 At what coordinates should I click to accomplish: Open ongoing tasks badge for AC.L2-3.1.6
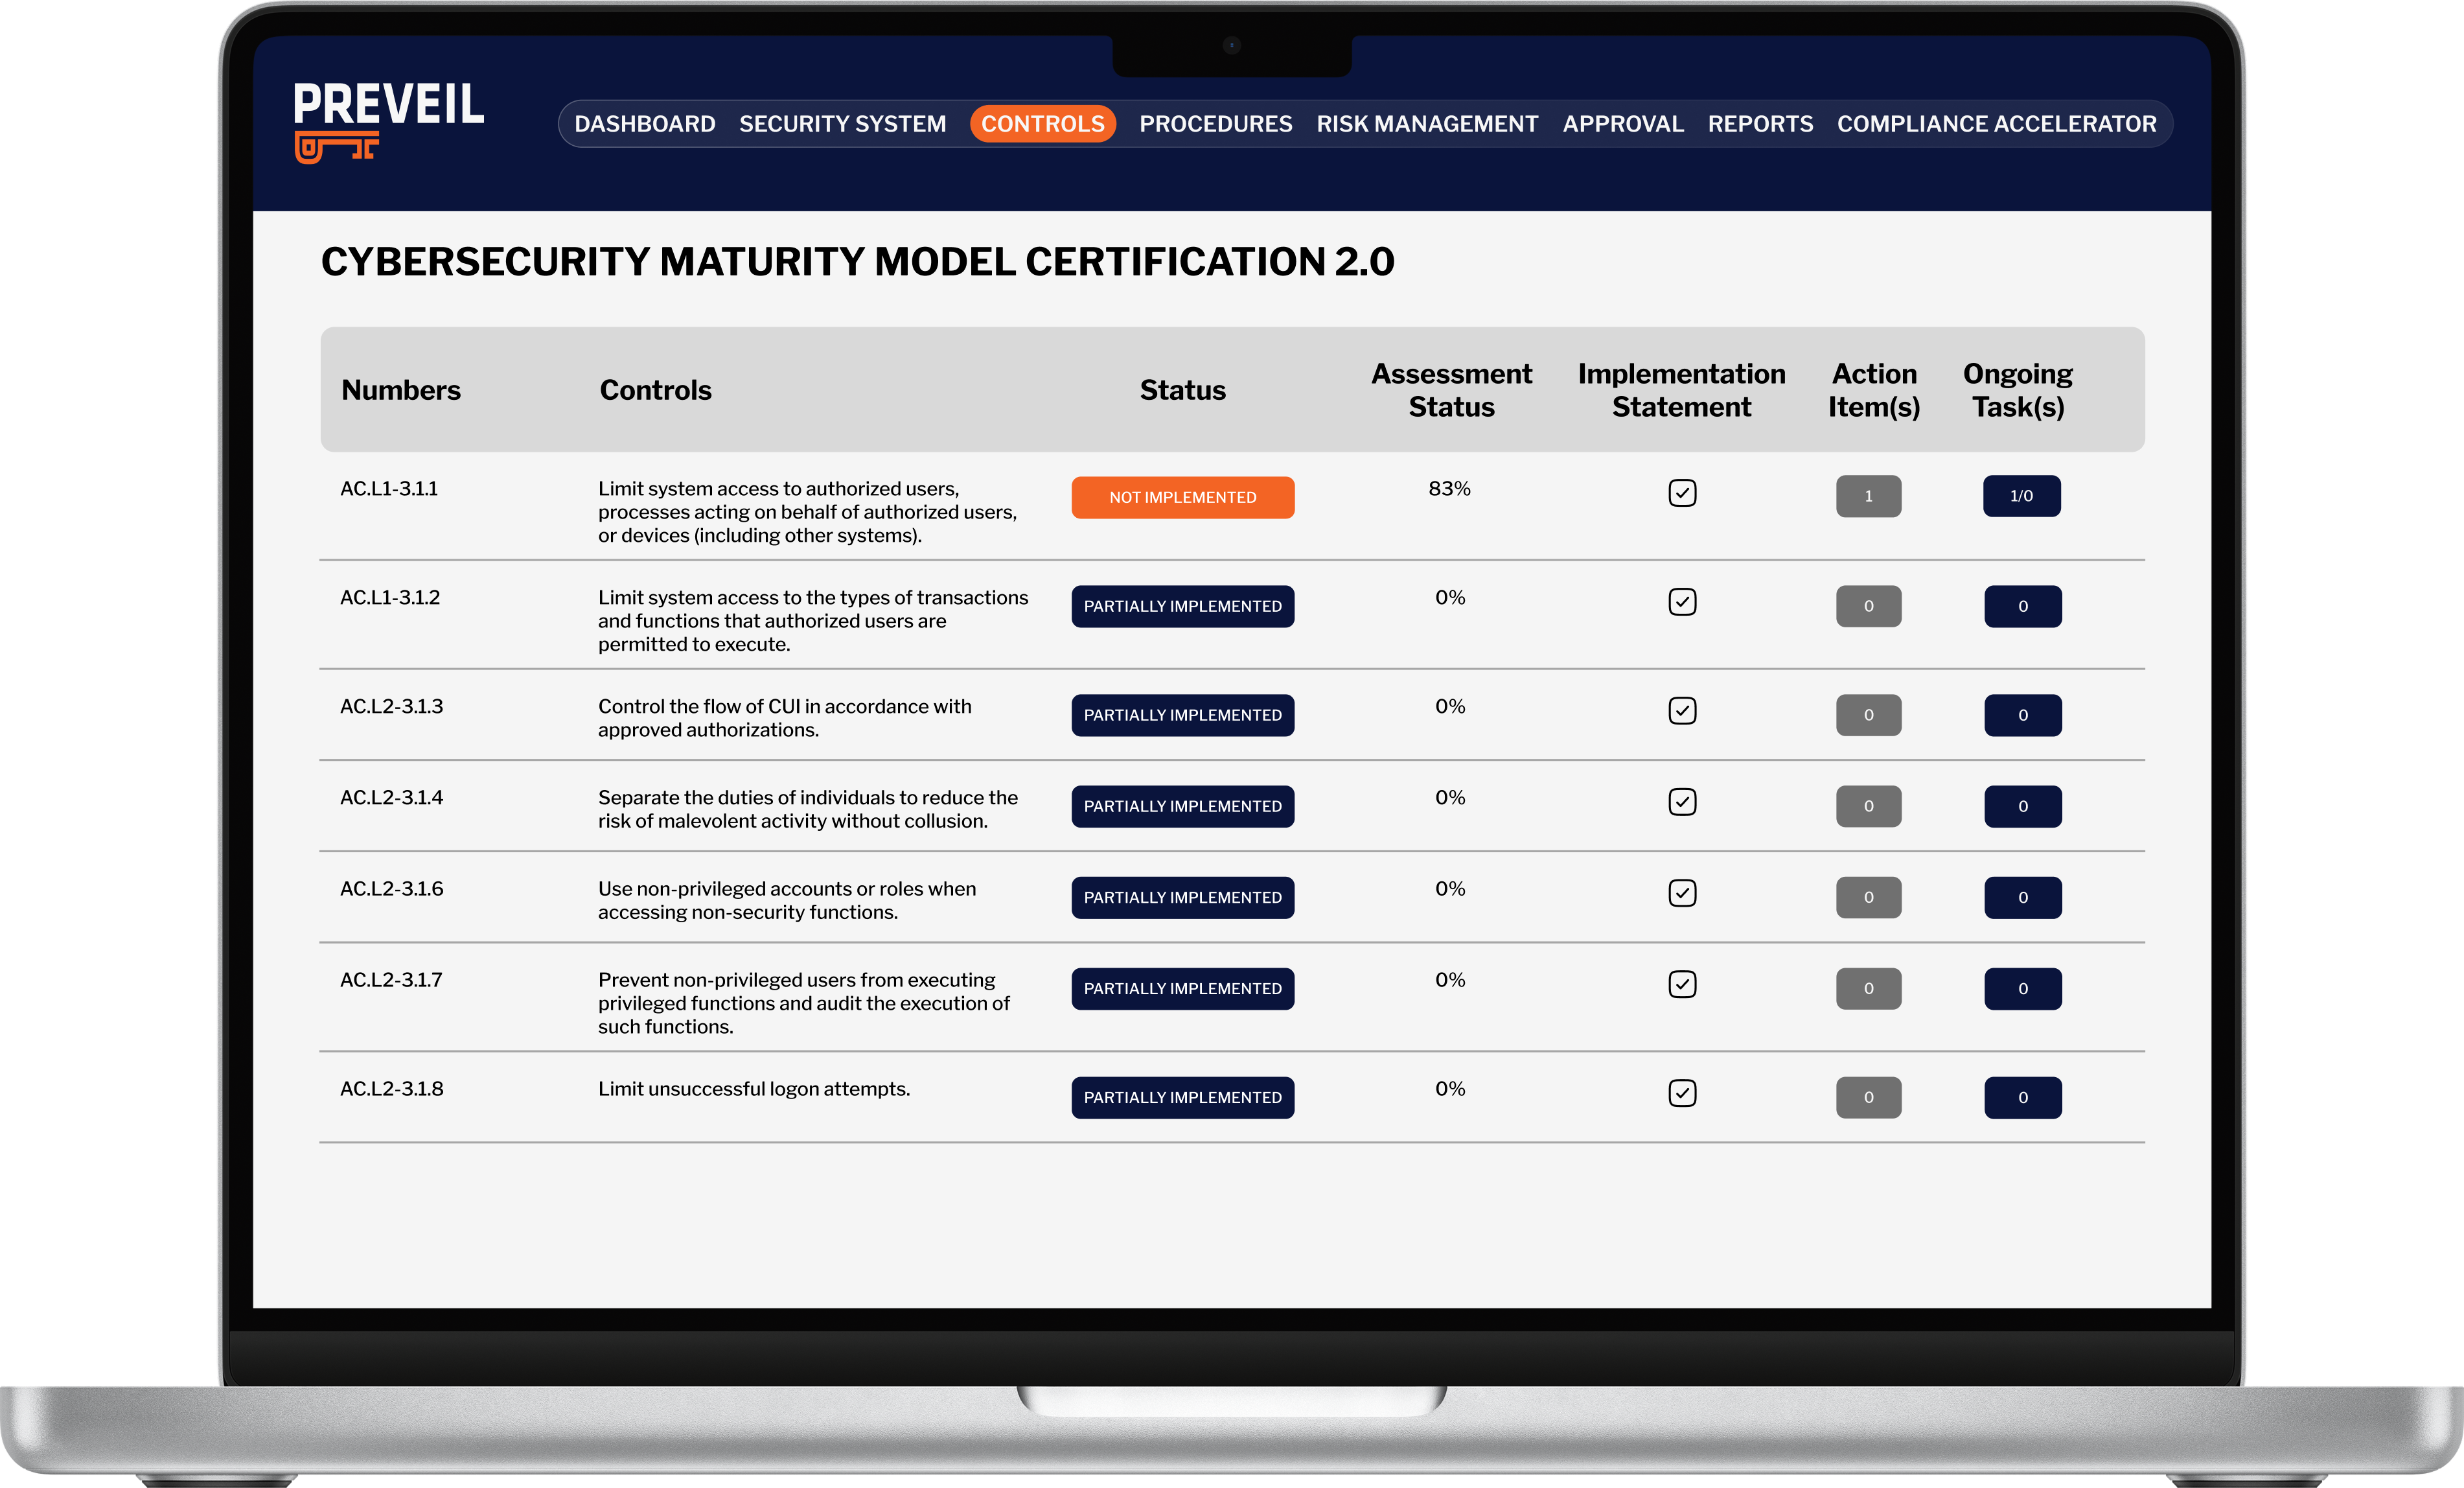[2023, 897]
